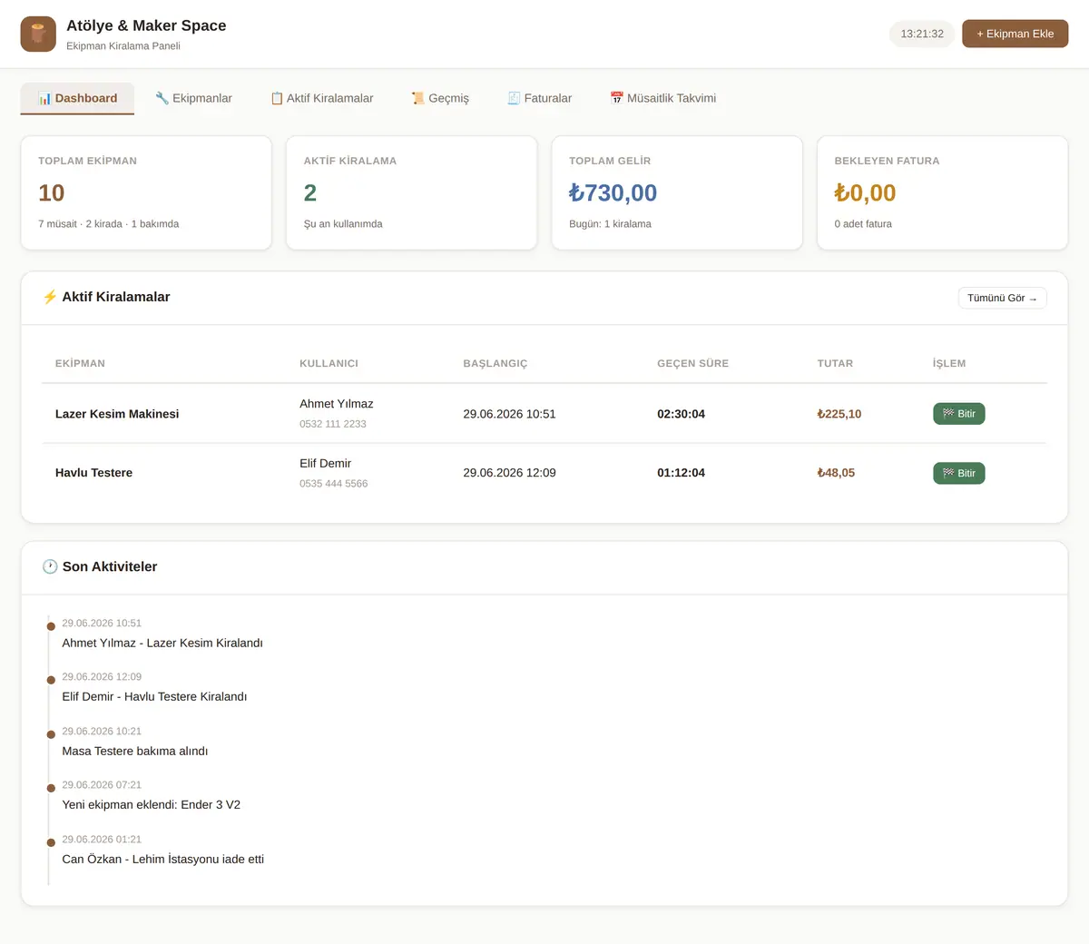Click the clock icon beside Son Aktiviteler
The width and height of the screenshot is (1089, 944).
click(50, 566)
